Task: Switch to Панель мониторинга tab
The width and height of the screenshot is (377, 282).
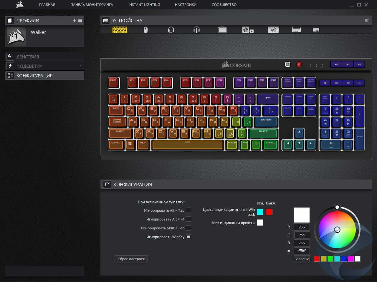Action: [x=92, y=5]
